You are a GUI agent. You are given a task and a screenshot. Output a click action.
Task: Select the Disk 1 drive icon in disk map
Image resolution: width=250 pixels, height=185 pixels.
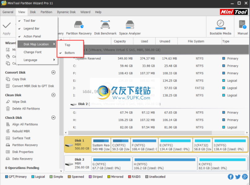[69, 145]
